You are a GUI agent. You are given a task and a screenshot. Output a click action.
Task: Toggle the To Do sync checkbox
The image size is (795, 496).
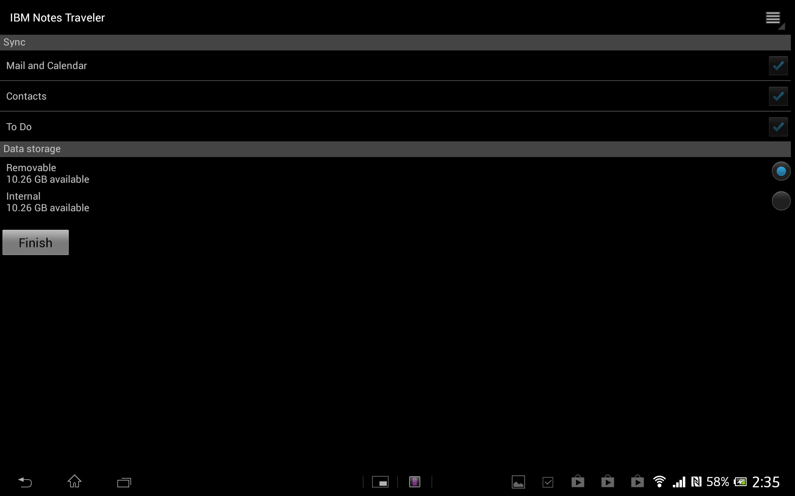click(x=778, y=127)
